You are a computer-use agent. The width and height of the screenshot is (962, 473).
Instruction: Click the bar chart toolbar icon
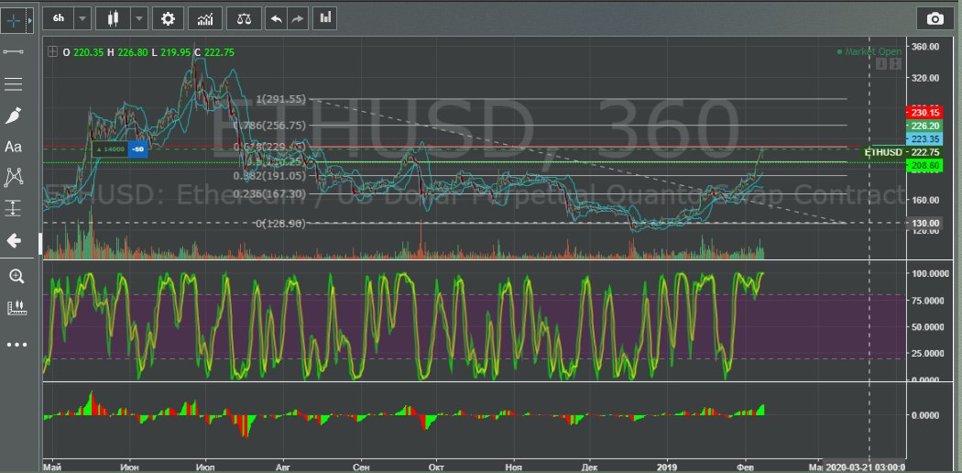(324, 18)
